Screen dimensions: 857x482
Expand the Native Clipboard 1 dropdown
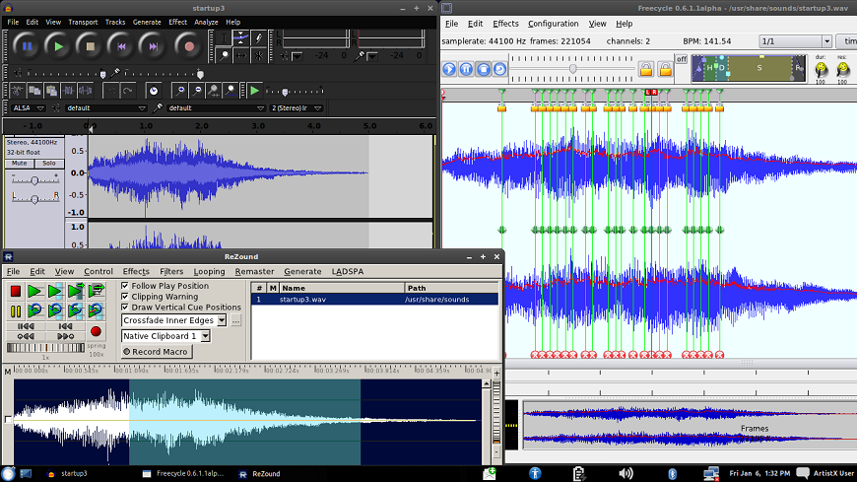(205, 336)
